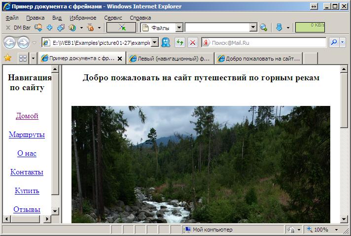Open the Вид menu
The height and width of the screenshot is (236, 351).
[x=57, y=18]
